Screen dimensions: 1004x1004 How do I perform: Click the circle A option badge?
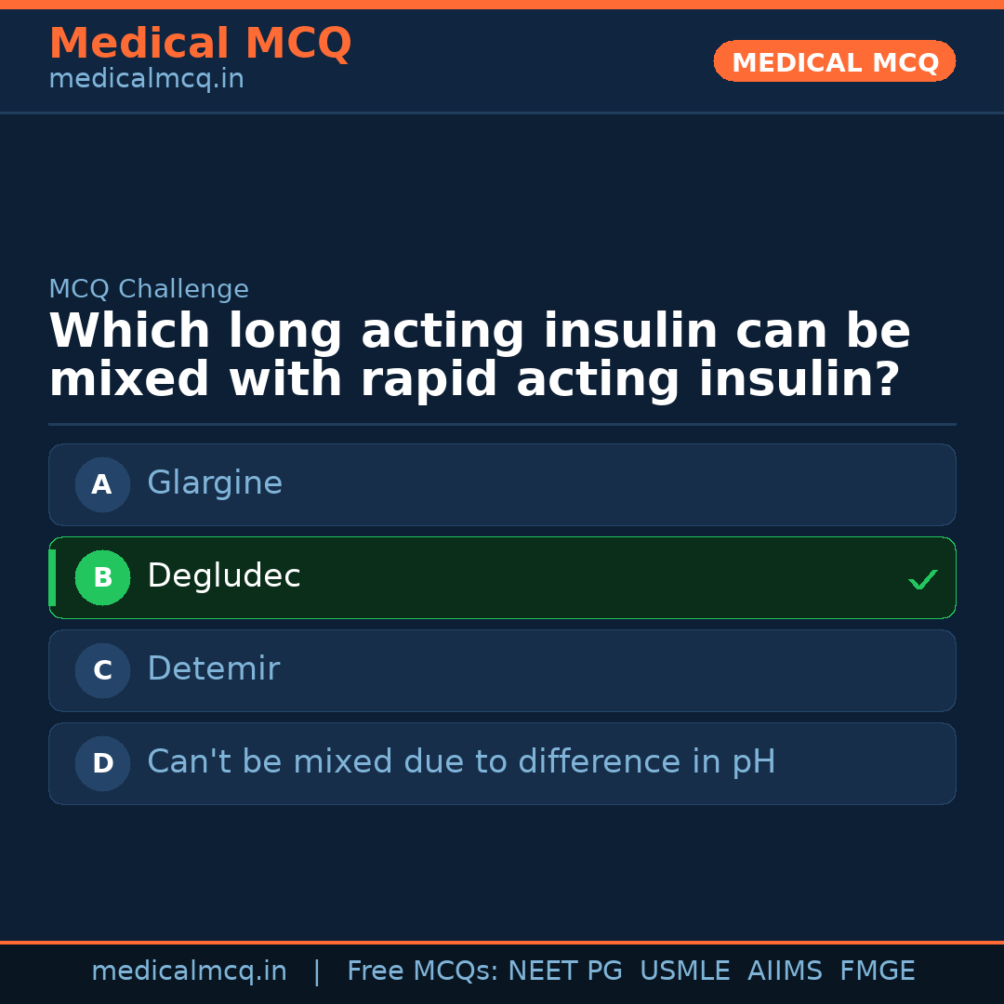click(x=102, y=484)
